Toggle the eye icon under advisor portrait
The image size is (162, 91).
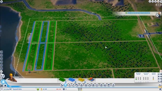pyautogui.click(x=157, y=15)
